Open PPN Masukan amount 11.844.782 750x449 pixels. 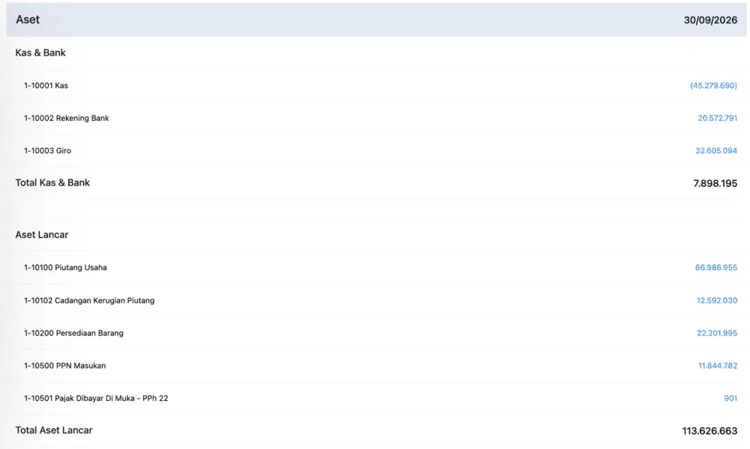[718, 366]
